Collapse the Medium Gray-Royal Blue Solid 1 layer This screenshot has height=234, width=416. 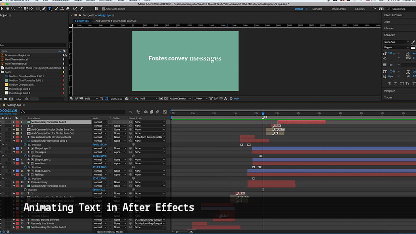(x=14, y=141)
